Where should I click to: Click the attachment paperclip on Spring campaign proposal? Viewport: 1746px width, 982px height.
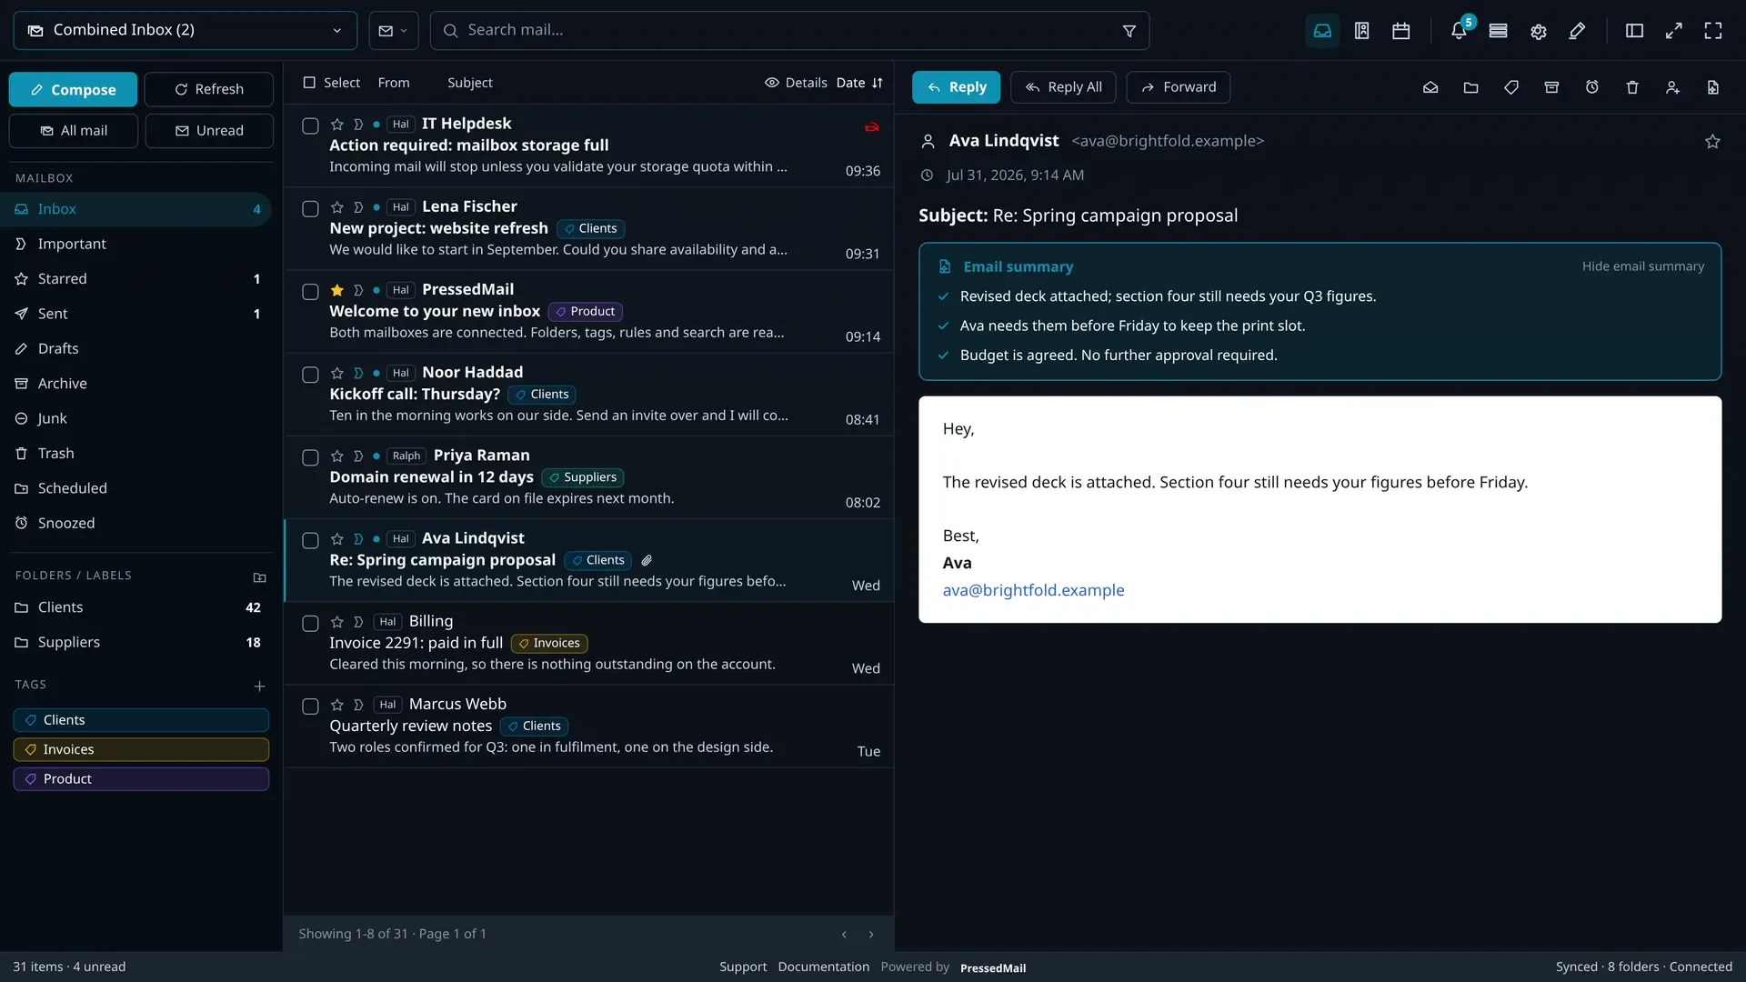pos(647,560)
